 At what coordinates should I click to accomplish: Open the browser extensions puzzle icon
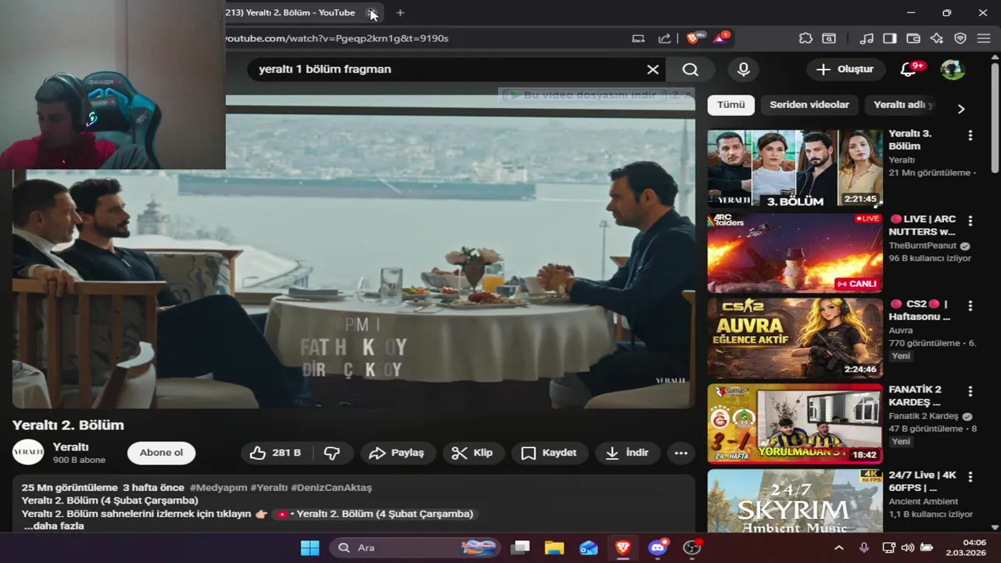805,38
